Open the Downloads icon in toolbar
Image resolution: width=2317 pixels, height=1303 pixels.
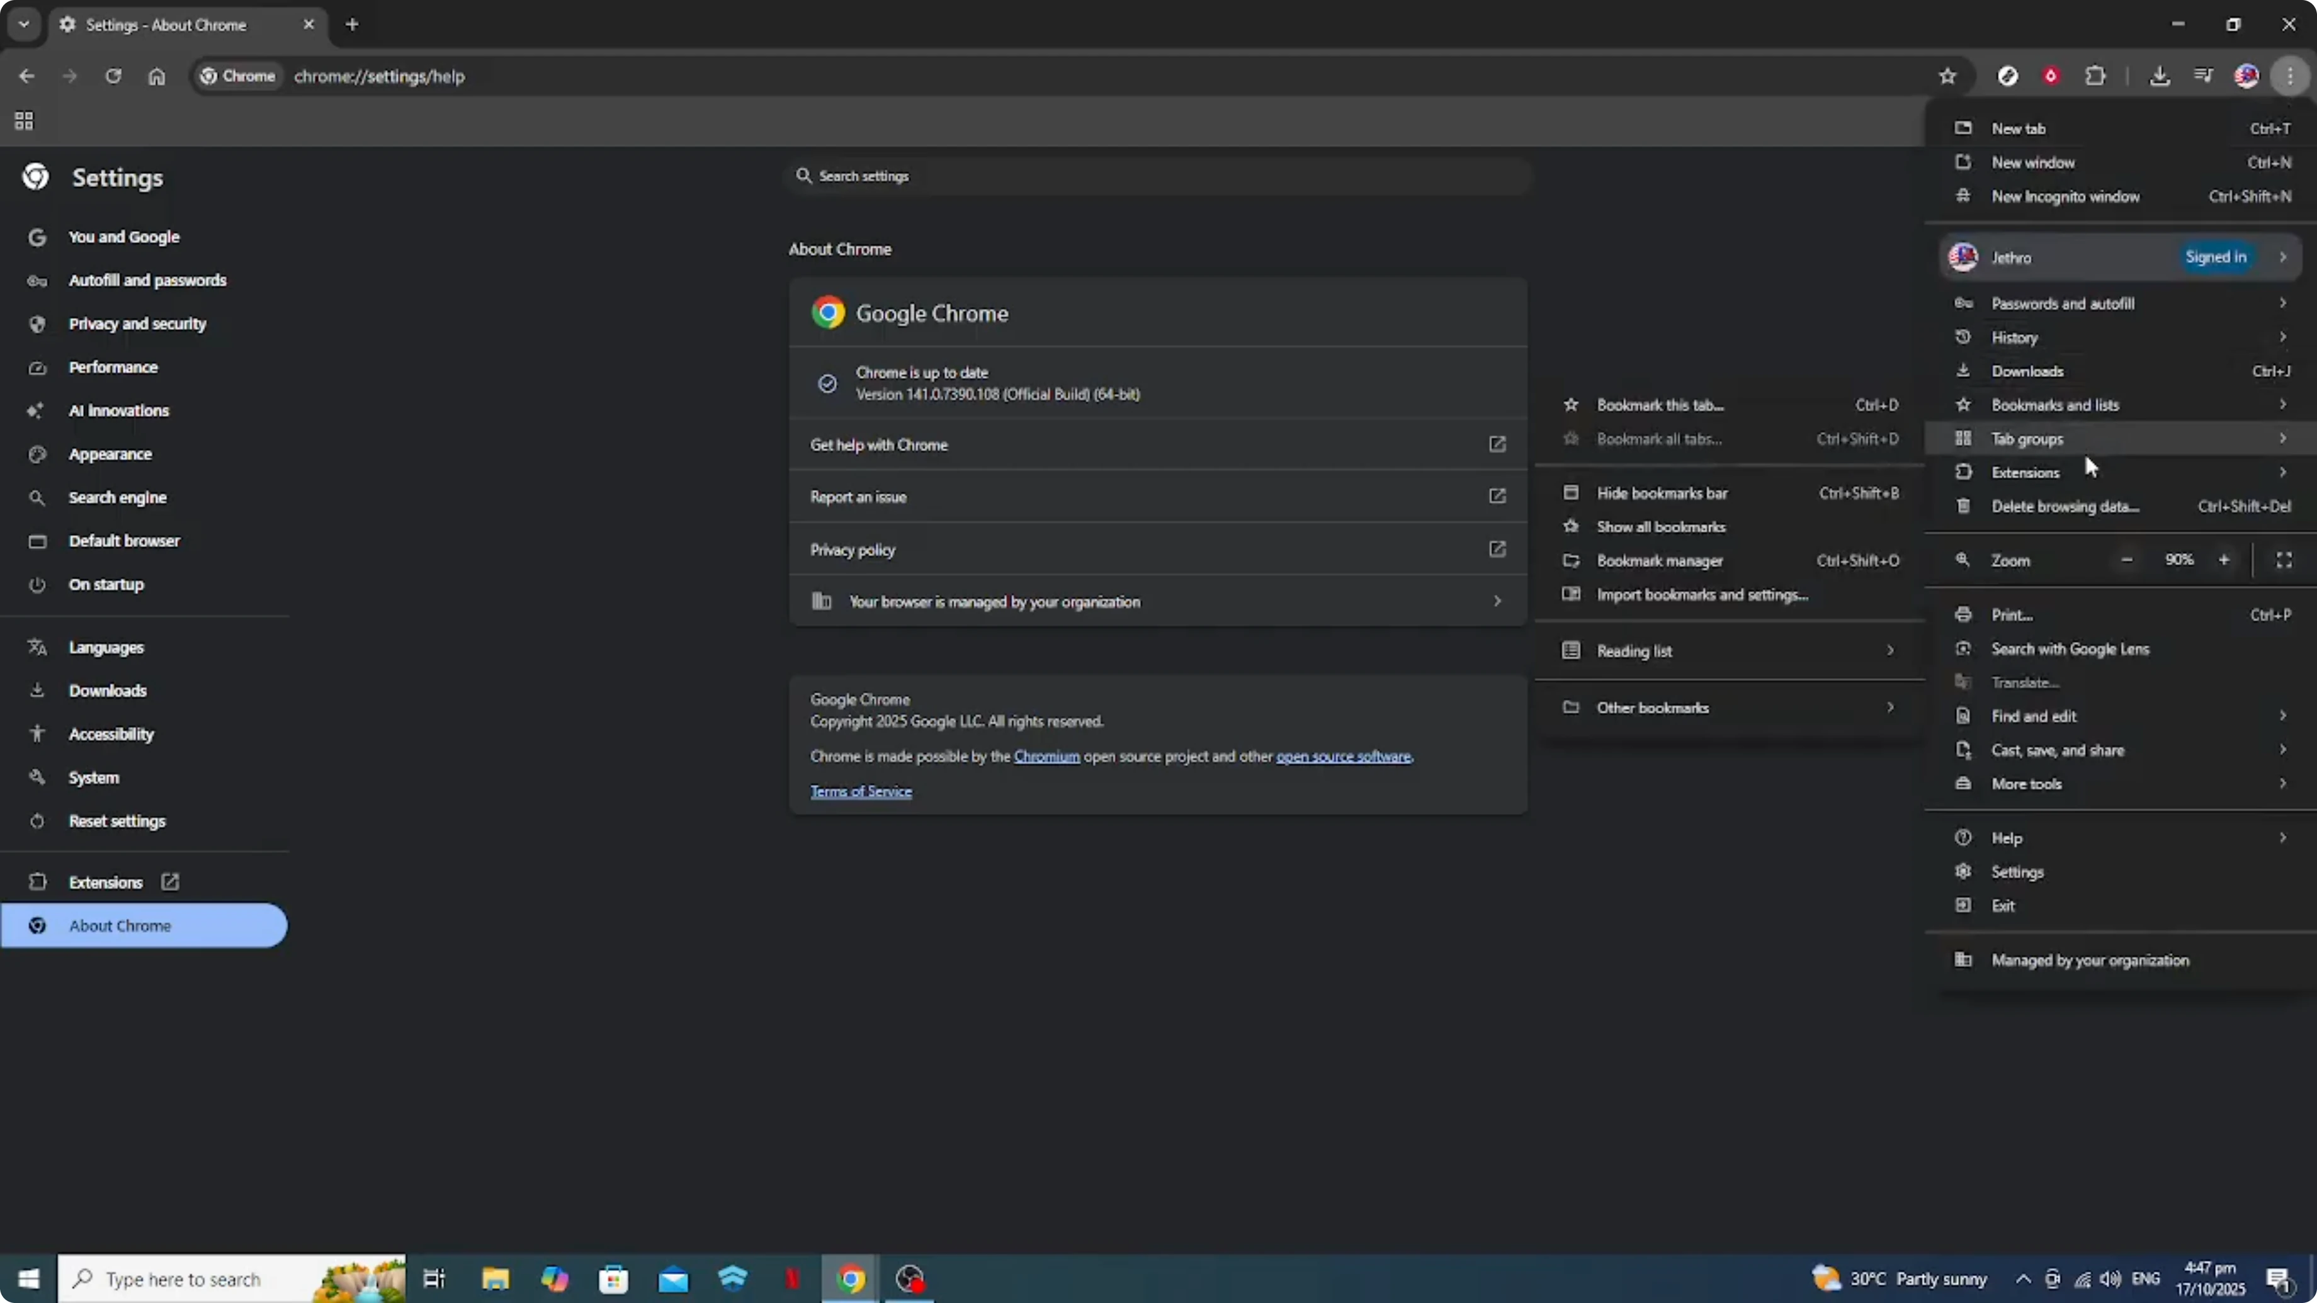pos(2160,76)
